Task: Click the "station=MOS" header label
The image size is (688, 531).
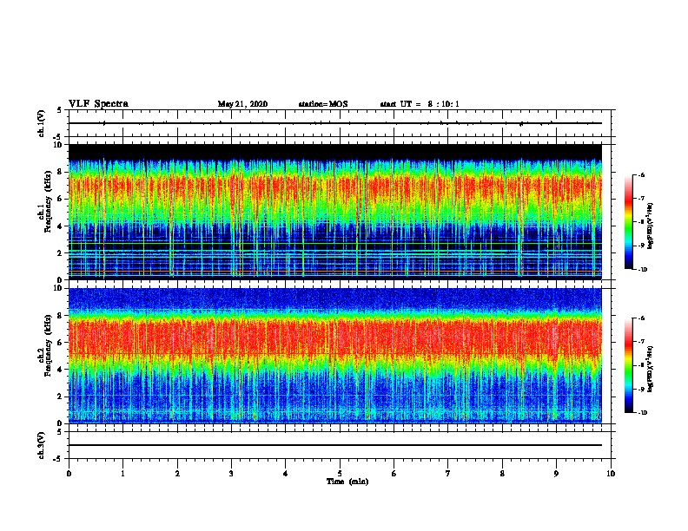Action: (323, 104)
